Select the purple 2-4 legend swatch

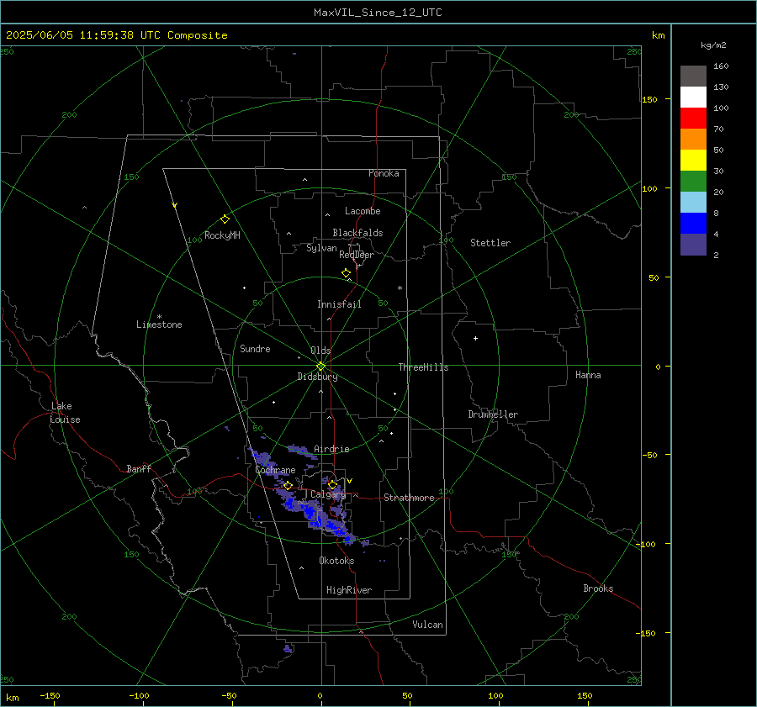tap(693, 244)
